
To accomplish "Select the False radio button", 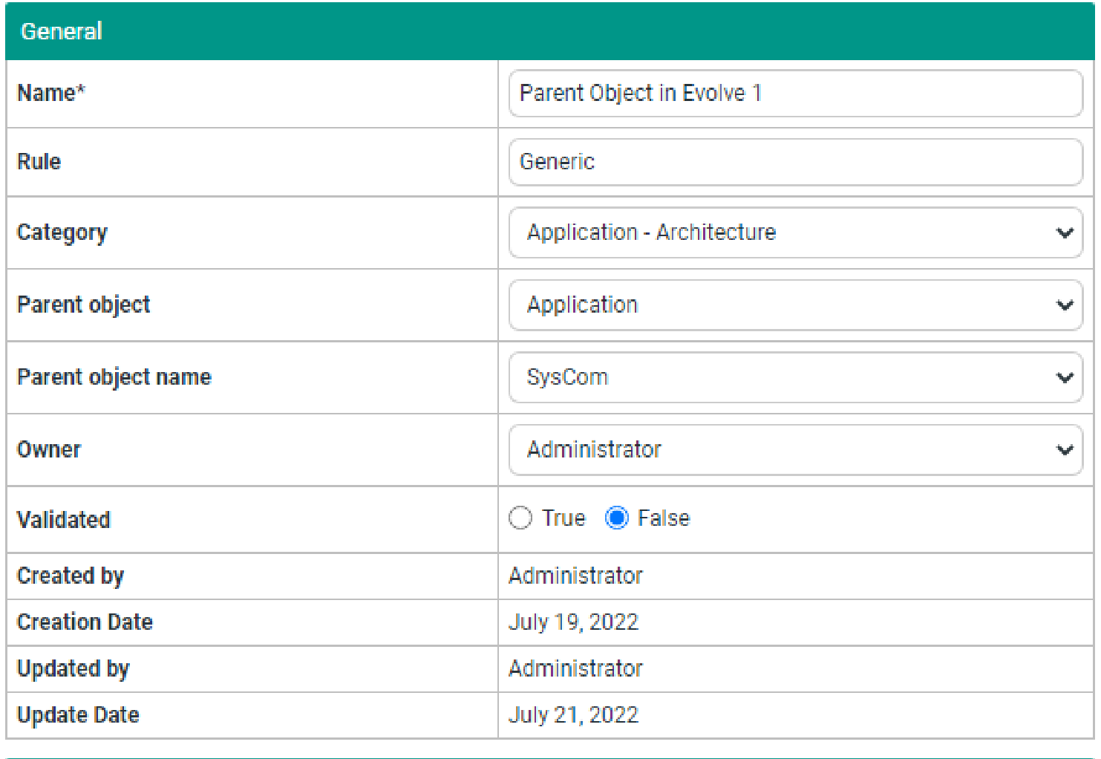I will tap(617, 518).
